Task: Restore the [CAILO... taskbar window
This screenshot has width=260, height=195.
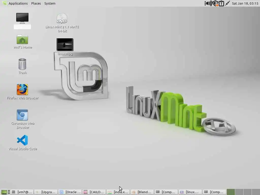Action: (x=94, y=192)
